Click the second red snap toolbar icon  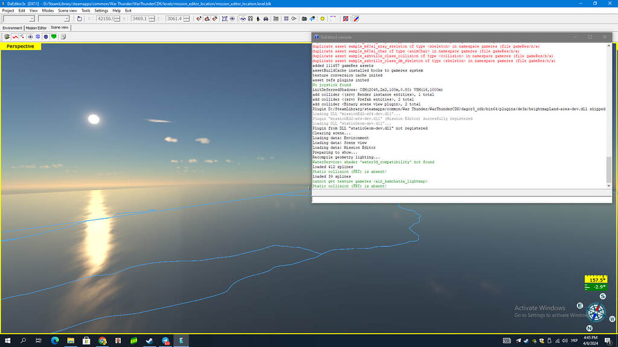(206, 19)
